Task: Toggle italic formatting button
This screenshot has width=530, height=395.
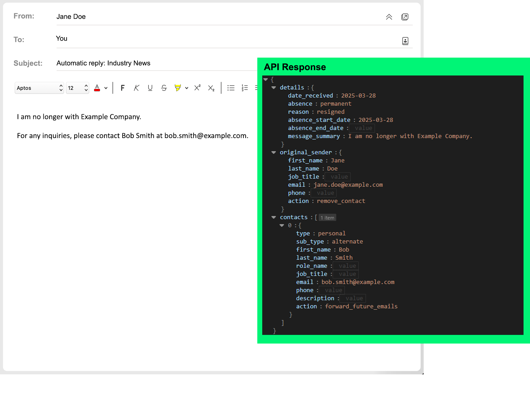Action: click(136, 88)
